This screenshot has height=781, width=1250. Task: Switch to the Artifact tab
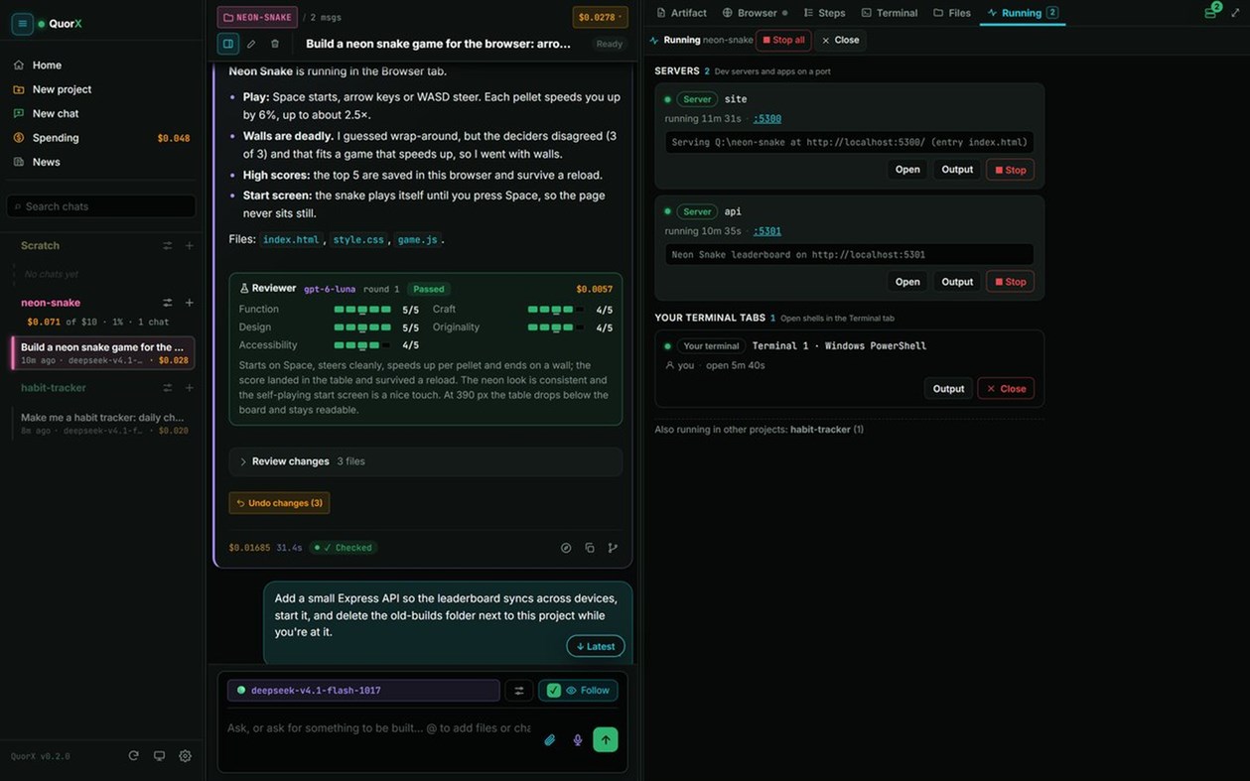pos(681,13)
